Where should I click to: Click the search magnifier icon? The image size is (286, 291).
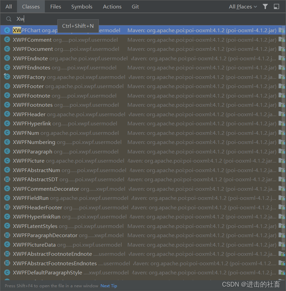pyautogui.click(x=8, y=19)
